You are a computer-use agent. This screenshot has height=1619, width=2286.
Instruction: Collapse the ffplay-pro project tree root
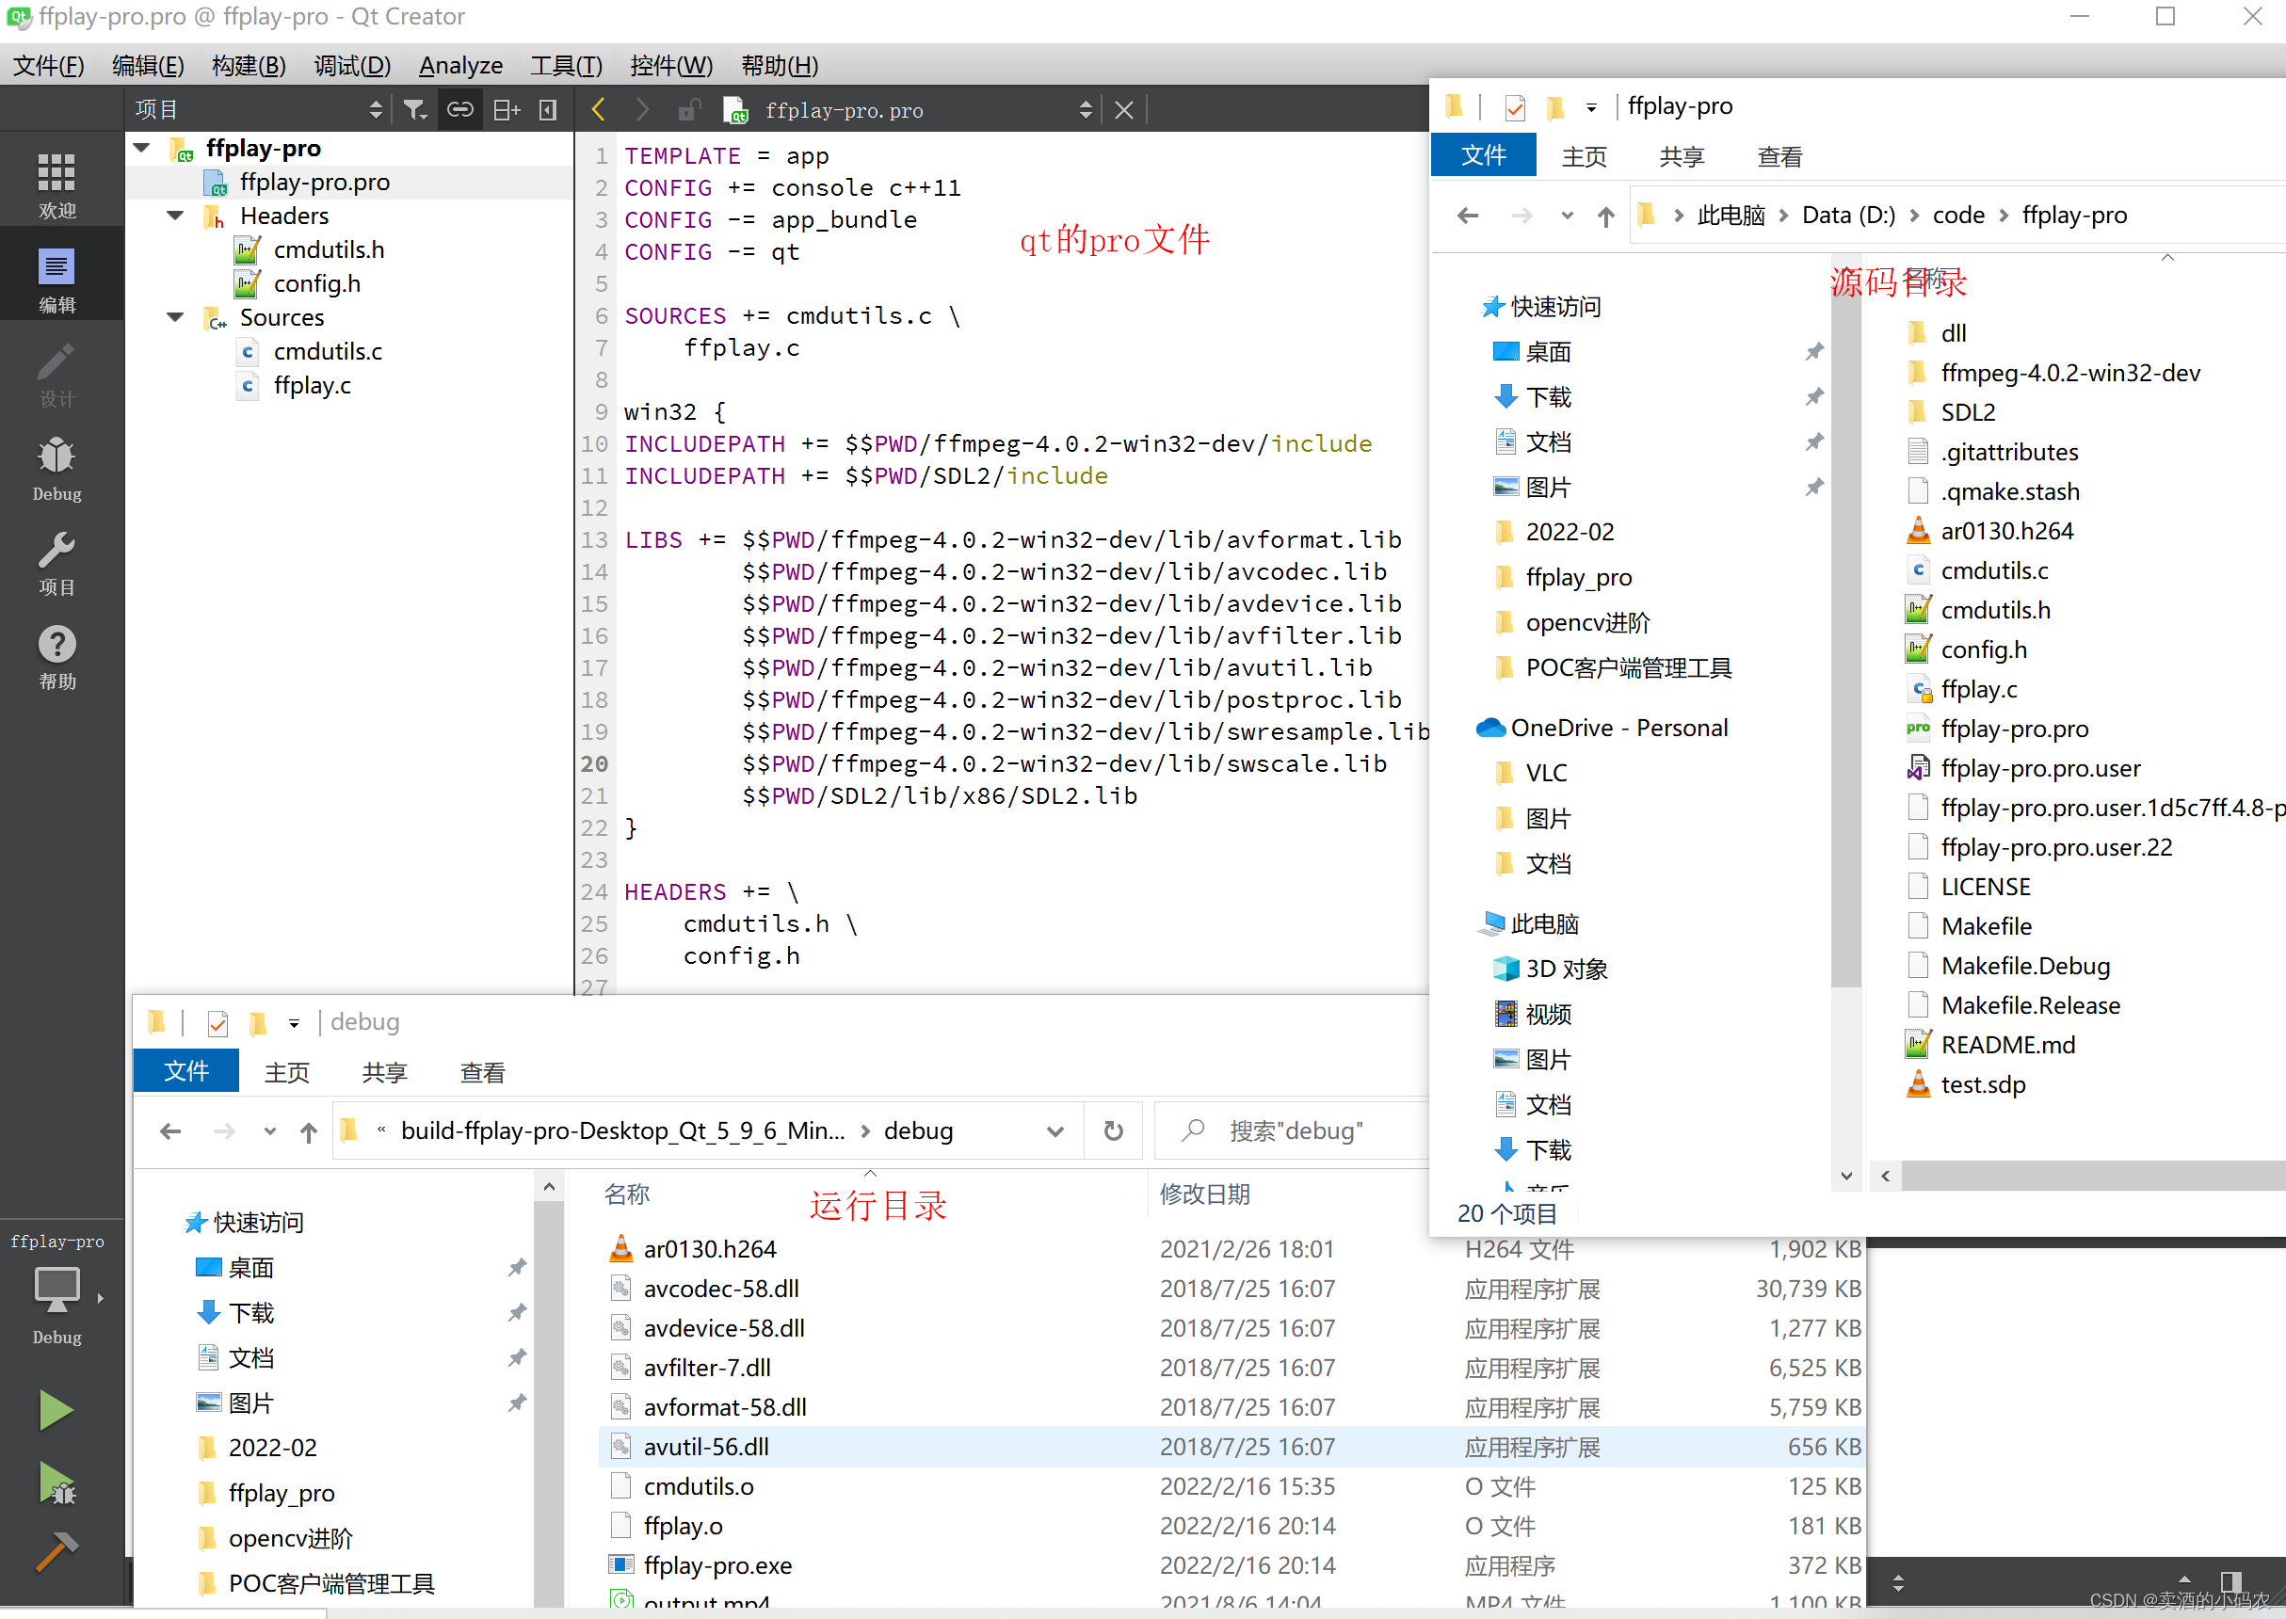coord(142,149)
